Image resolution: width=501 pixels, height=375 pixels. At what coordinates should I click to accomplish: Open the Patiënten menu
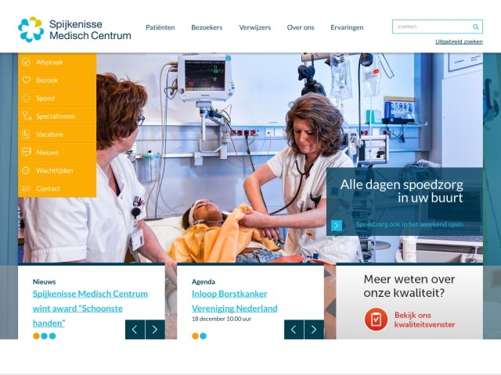pos(160,27)
